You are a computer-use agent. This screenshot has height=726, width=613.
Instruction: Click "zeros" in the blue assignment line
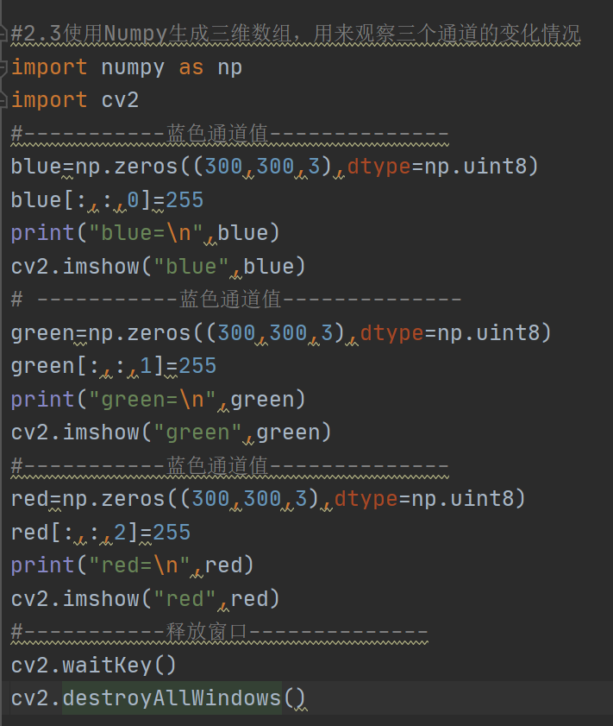point(147,167)
